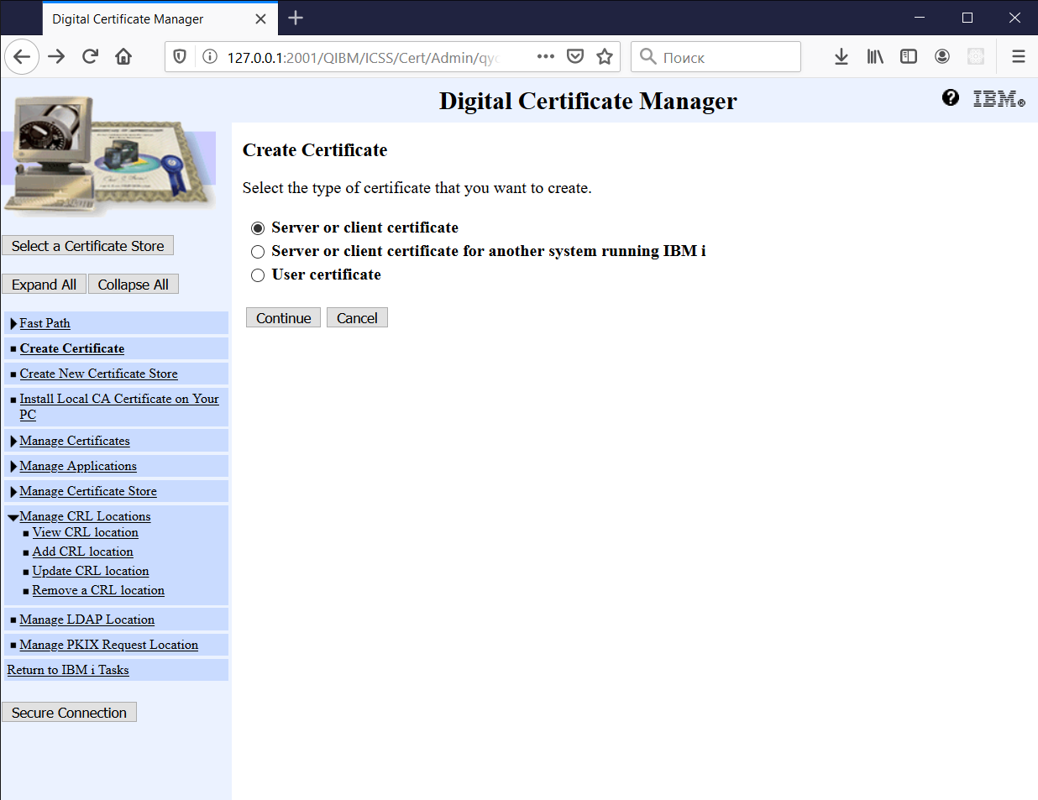Click the Secure Connection button
This screenshot has height=800, width=1038.
(x=69, y=713)
